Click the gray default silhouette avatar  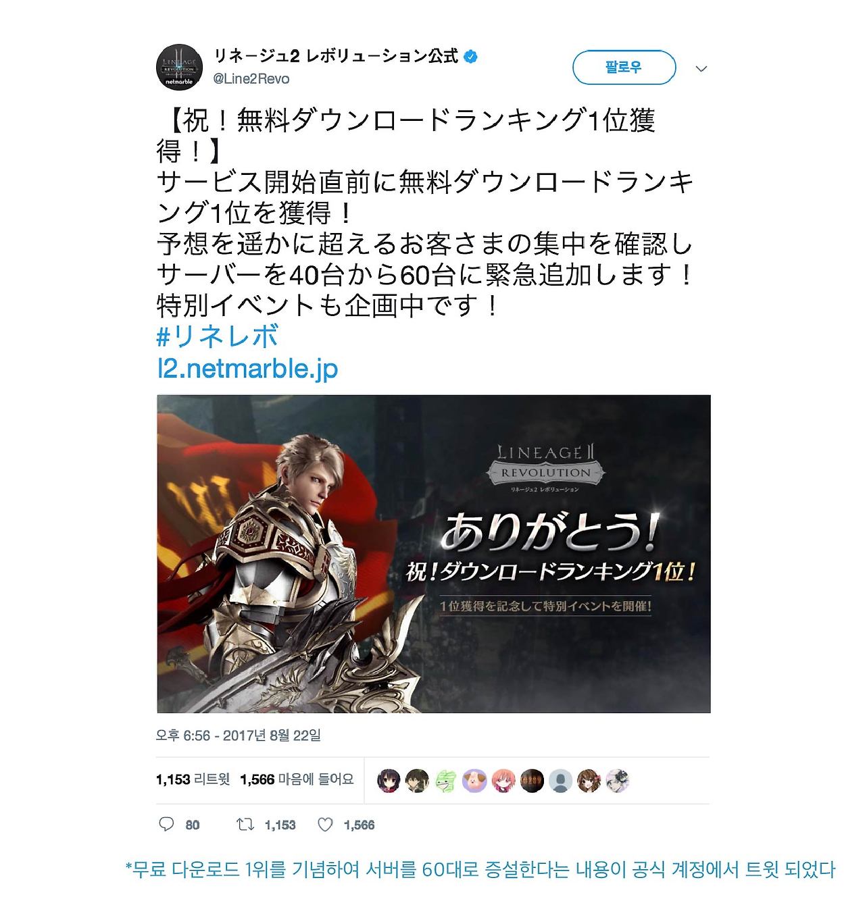pyautogui.click(x=560, y=780)
